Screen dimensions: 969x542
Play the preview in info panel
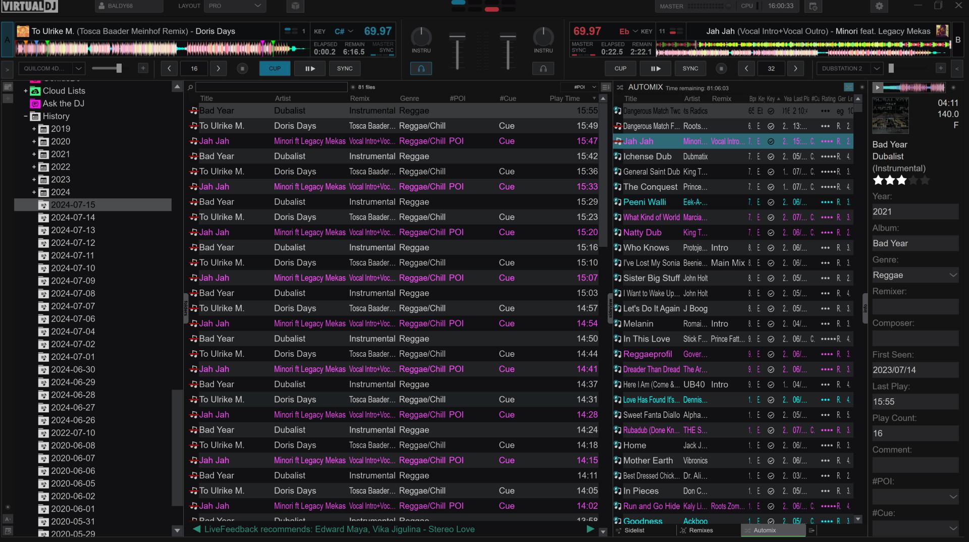pyautogui.click(x=878, y=87)
